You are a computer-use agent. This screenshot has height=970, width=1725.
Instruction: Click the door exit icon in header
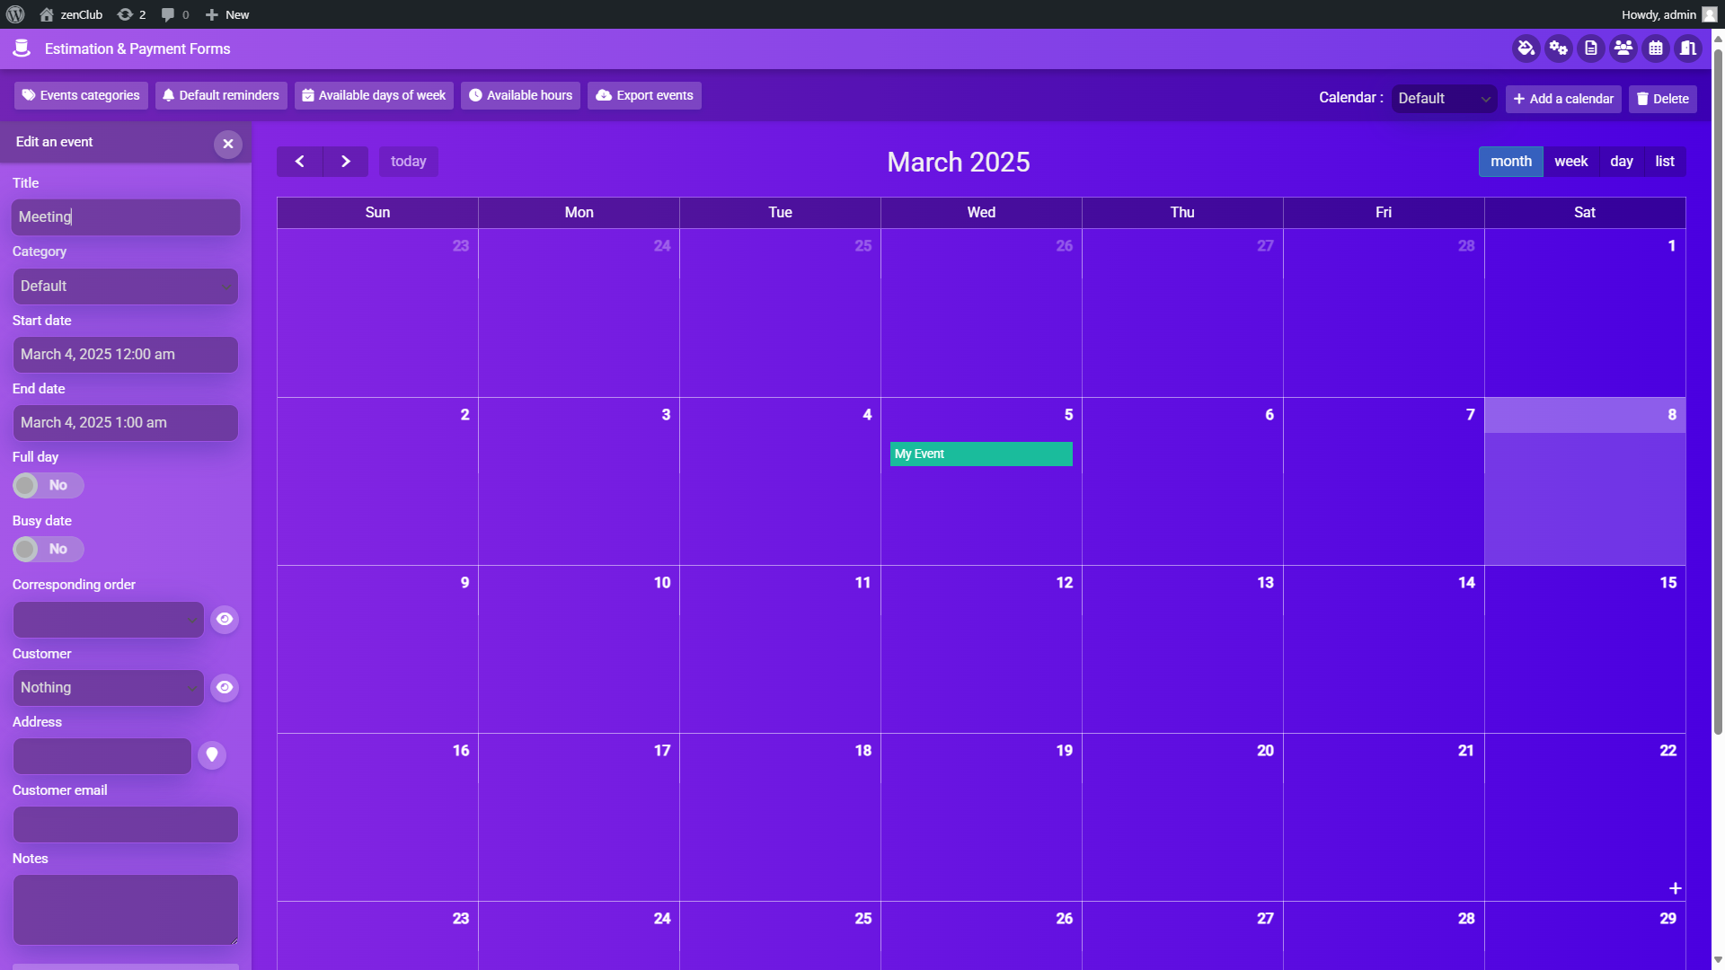pos(1687,48)
